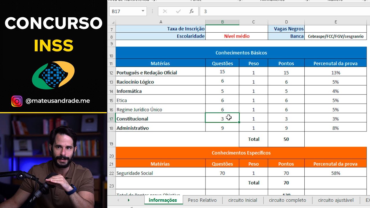Click the Conhecimentos Específicos orange header

pos(241,153)
